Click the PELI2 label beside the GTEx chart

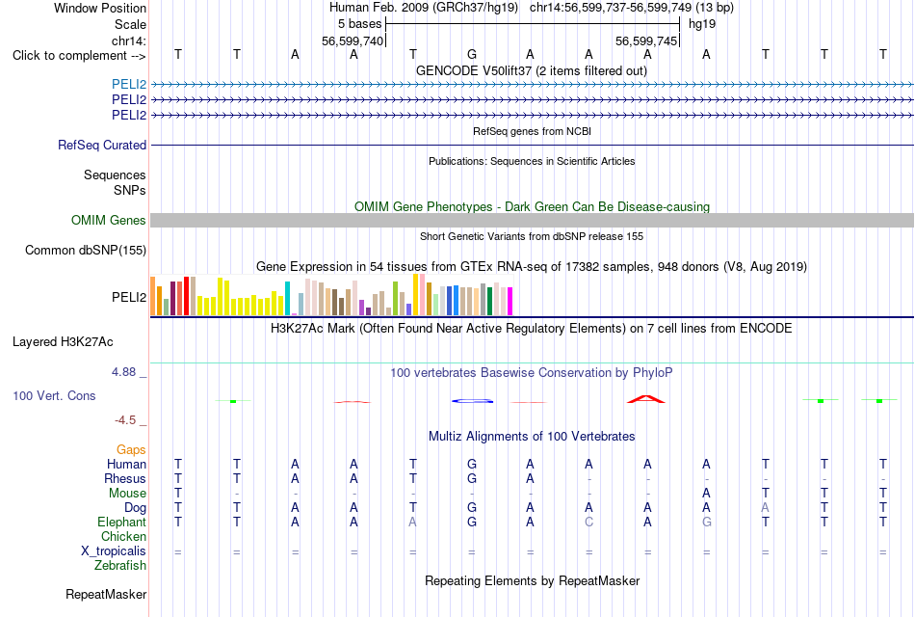point(129,297)
